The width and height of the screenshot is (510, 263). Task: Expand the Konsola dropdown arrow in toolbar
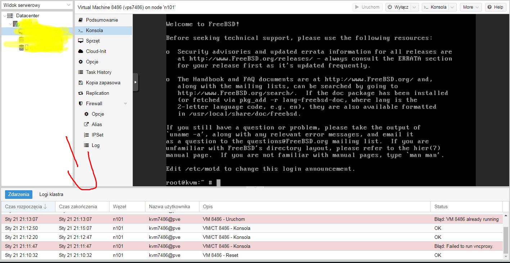point(452,7)
